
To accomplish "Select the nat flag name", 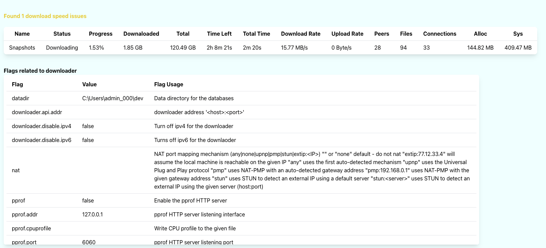I will tap(16, 170).
